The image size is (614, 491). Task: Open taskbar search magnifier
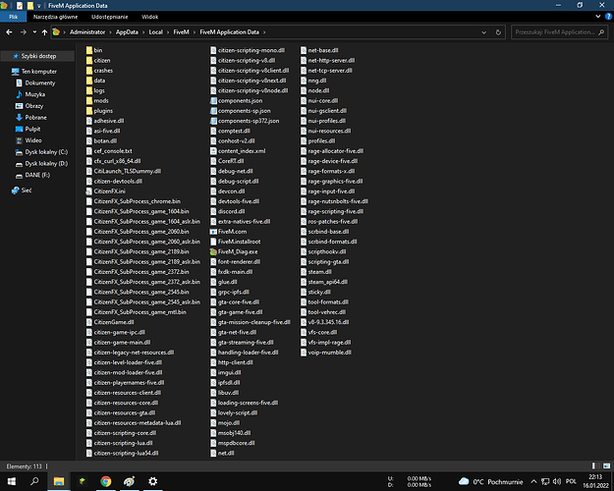coord(34,481)
